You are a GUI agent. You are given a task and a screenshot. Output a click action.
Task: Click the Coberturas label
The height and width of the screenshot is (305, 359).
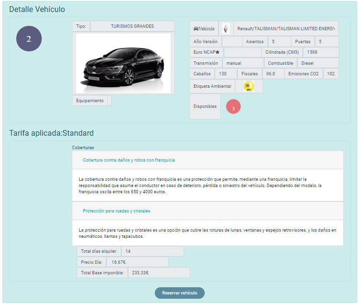tap(83, 148)
